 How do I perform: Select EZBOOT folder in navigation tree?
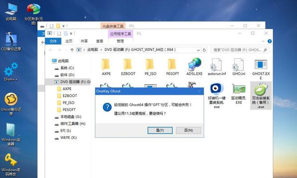click(67, 96)
